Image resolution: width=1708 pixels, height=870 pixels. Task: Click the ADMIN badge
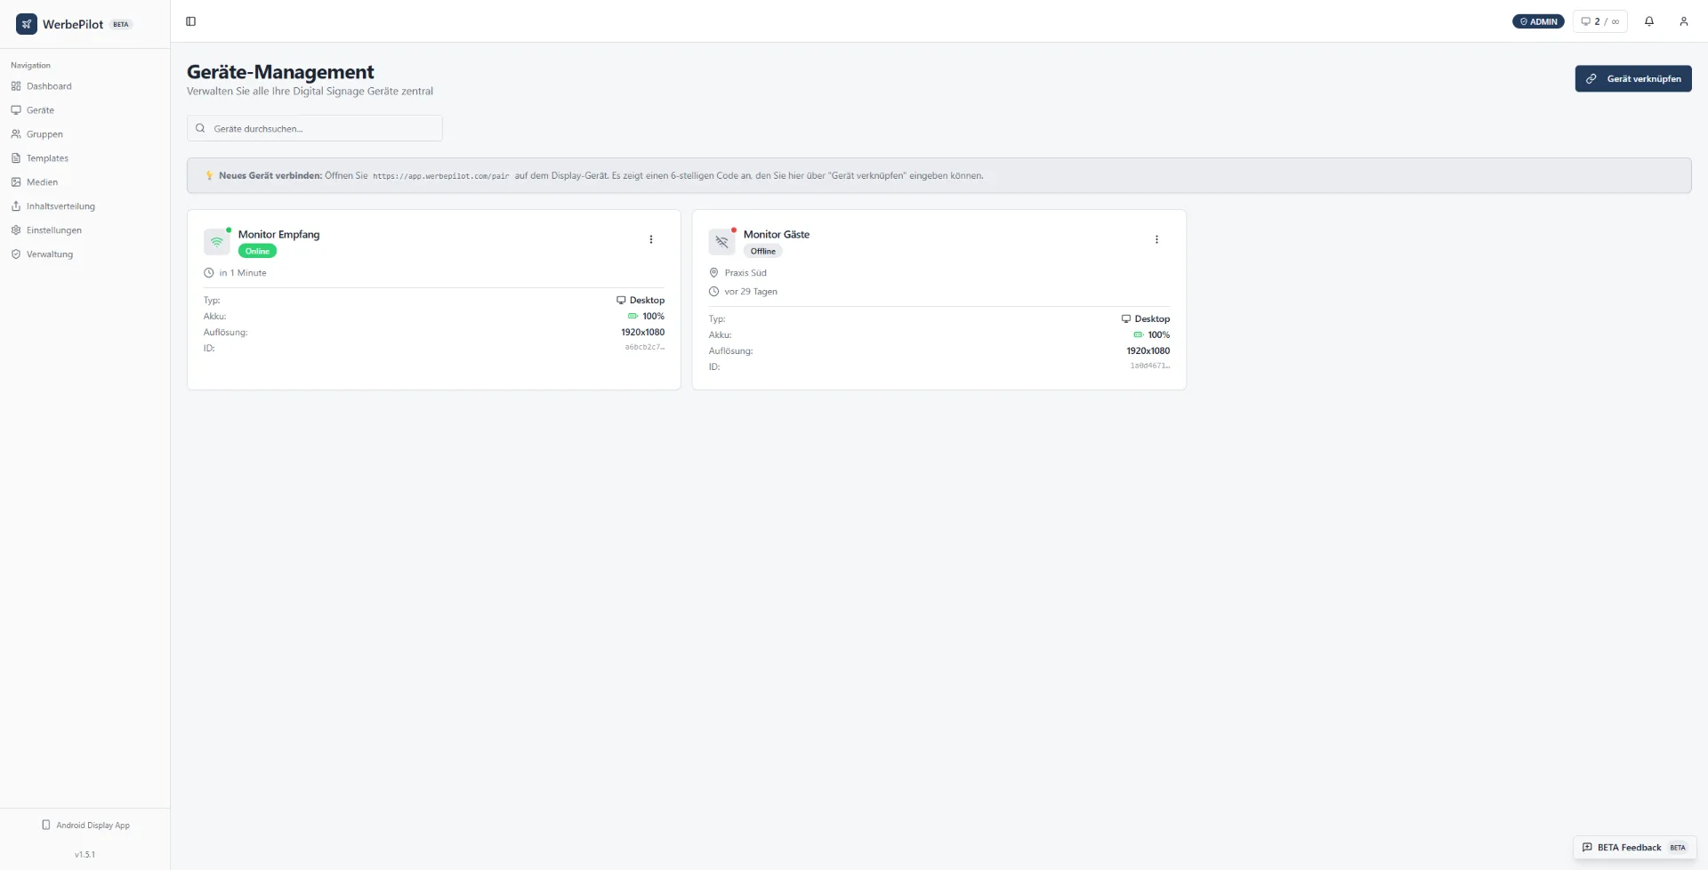(x=1538, y=21)
